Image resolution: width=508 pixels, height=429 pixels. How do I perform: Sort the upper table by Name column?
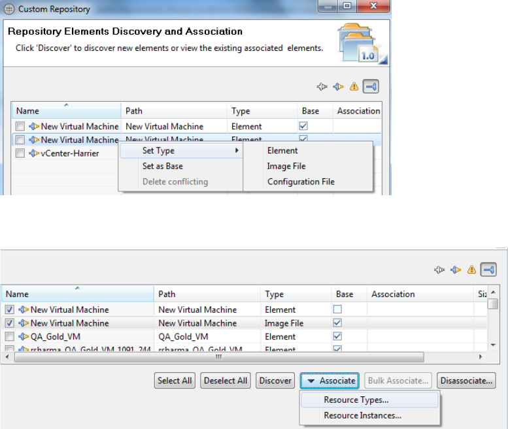coord(65,111)
